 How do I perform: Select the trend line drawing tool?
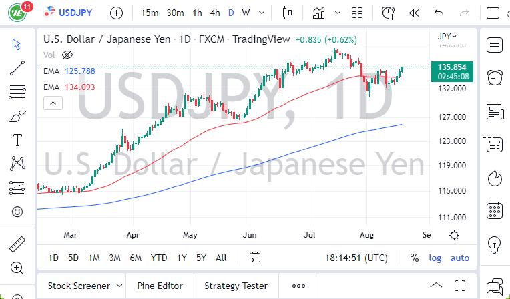pos(17,67)
